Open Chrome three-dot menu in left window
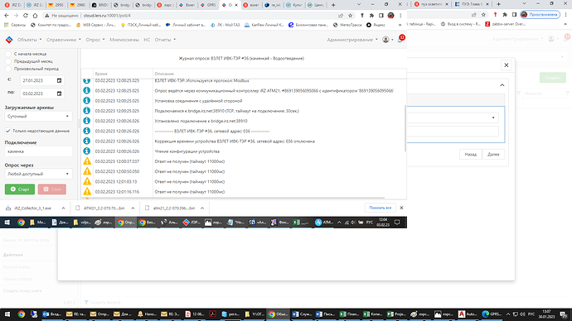Image resolution: width=572 pixels, height=321 pixels. (400, 16)
